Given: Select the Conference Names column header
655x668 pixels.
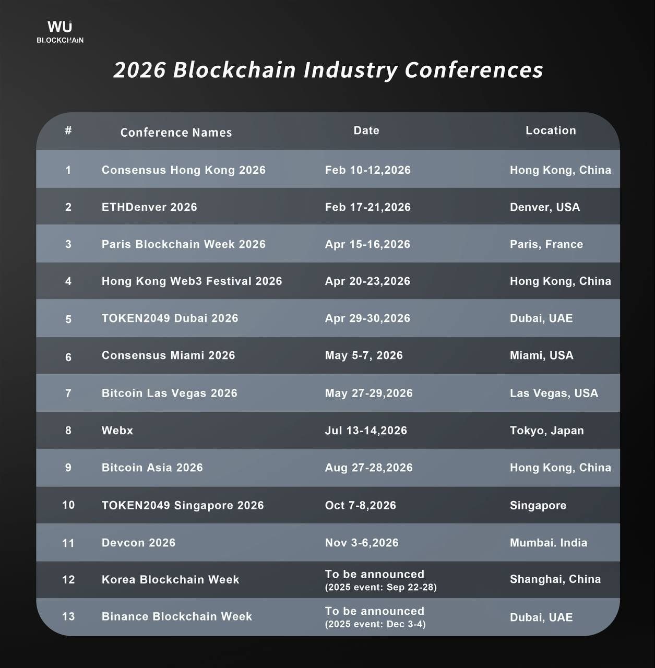Looking at the screenshot, I should coord(176,133).
